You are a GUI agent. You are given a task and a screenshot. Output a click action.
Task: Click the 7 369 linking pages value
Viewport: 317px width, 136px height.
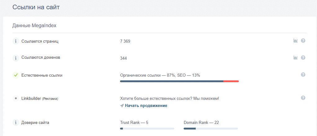[x=125, y=41]
